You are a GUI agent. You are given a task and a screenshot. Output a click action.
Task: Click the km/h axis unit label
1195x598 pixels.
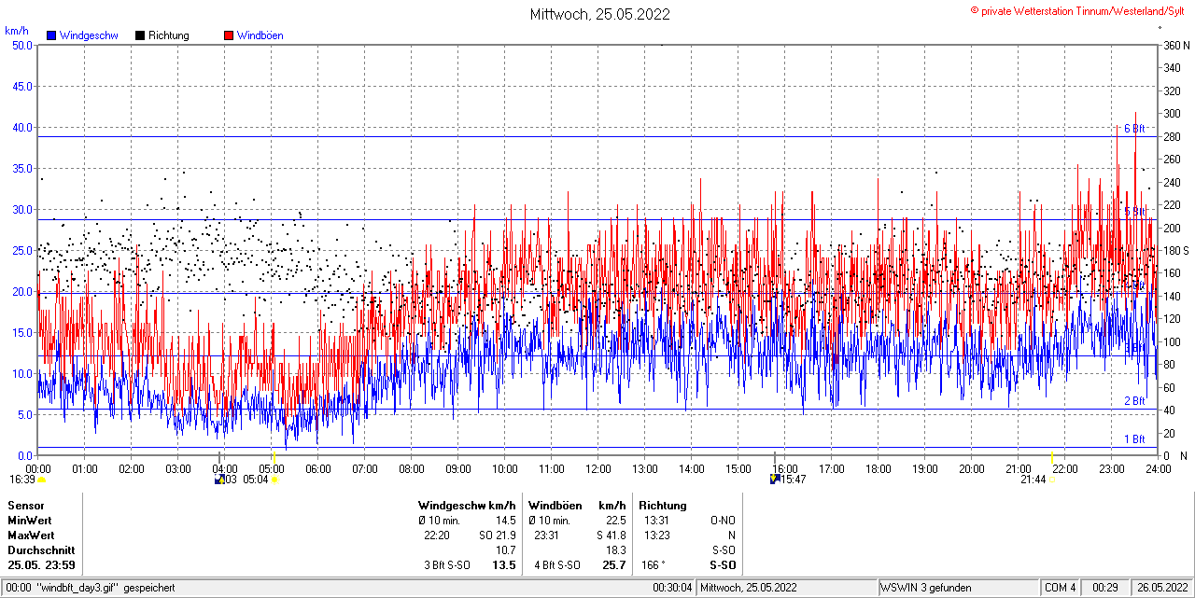click(16, 31)
